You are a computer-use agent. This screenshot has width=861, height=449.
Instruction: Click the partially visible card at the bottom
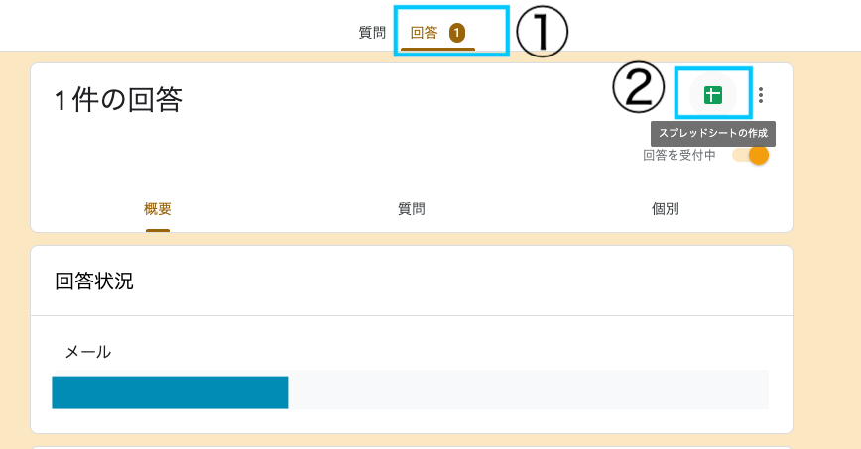click(x=412, y=446)
